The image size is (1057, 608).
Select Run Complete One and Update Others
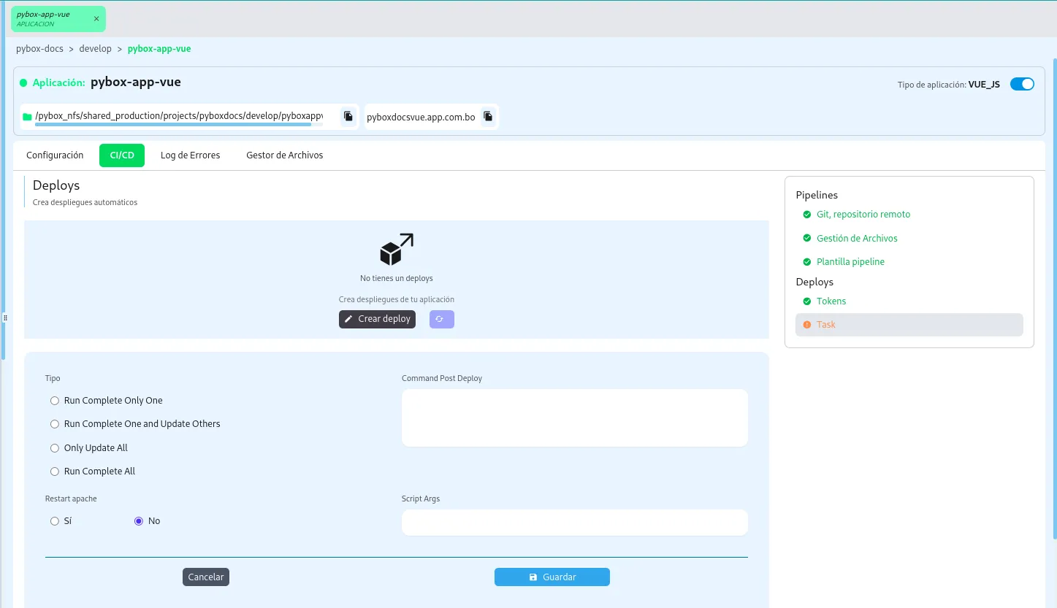pyautogui.click(x=55, y=424)
